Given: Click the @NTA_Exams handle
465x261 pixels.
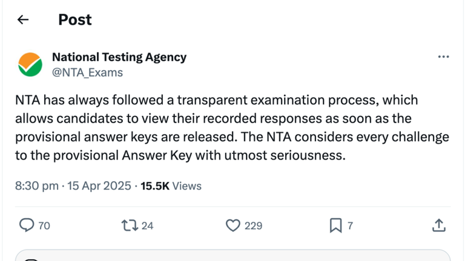Looking at the screenshot, I should (87, 72).
